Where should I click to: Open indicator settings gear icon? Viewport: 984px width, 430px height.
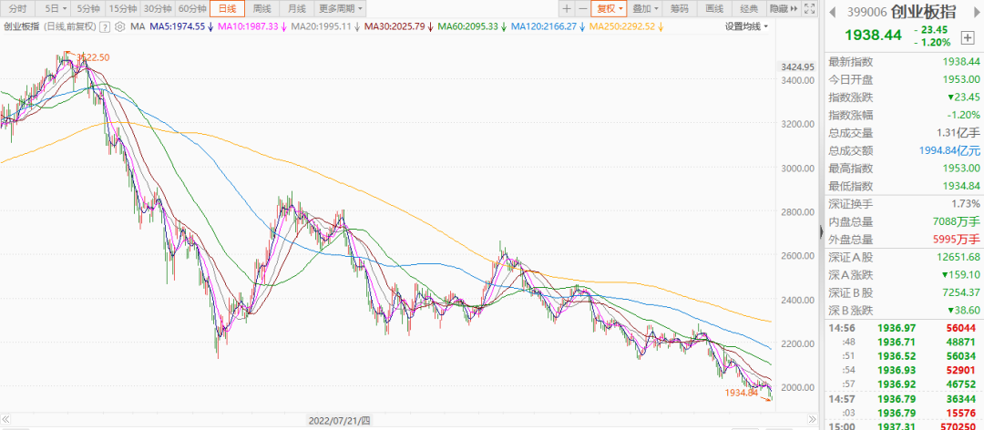click(120, 26)
